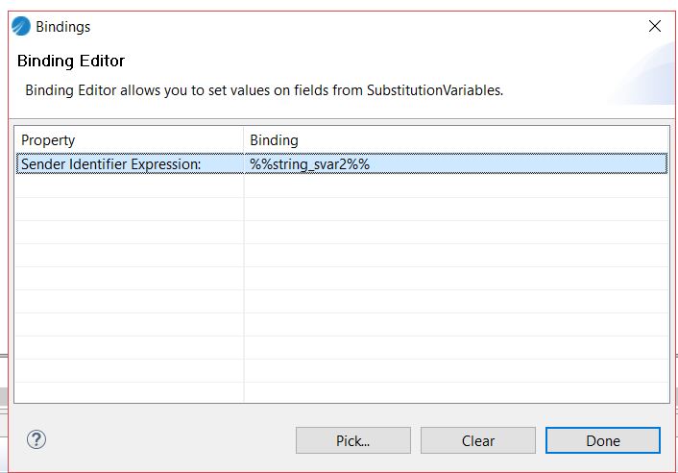Click the help question mark icon
This screenshot has height=473, width=678.
coord(36,440)
